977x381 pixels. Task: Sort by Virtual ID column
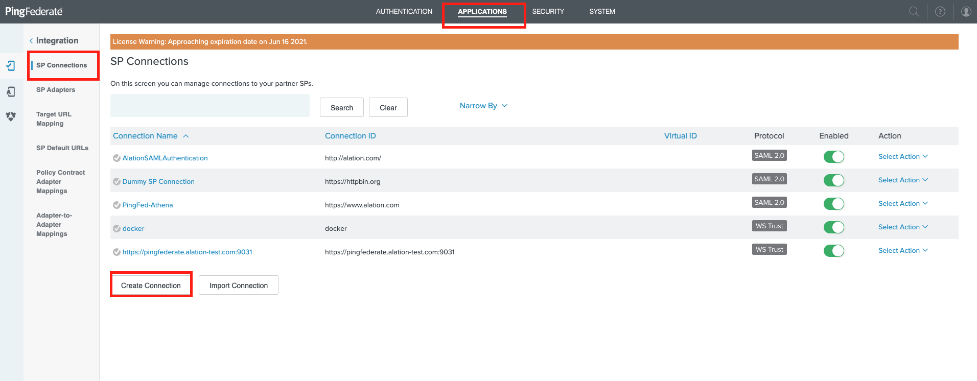click(680, 136)
